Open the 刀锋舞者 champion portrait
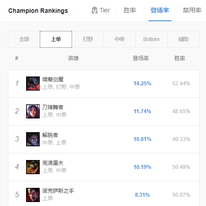Viewport: 206px width, 206px height. (33, 111)
